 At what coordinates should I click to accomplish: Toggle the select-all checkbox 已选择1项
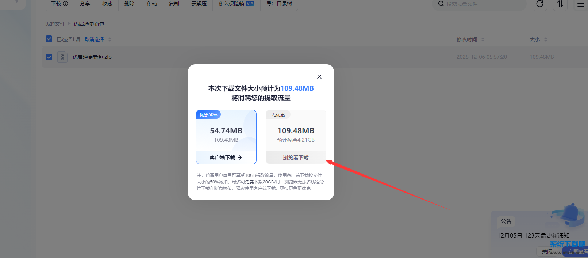click(49, 39)
